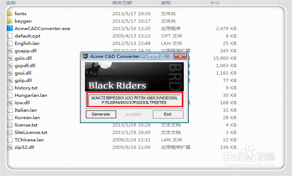This screenshot has height=176, width=292.
Task: Select the gsui.dll file icon
Action: pyautogui.click(x=10, y=73)
